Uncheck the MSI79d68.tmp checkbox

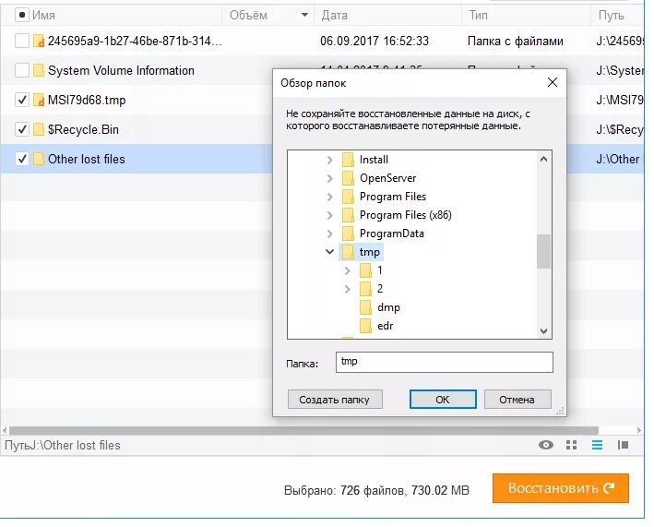(22, 100)
